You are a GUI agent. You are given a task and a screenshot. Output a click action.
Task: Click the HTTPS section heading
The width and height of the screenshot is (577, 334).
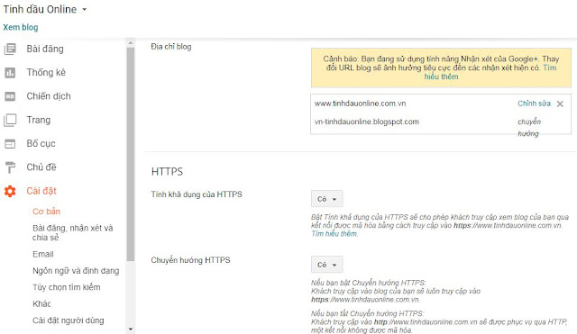167,172
